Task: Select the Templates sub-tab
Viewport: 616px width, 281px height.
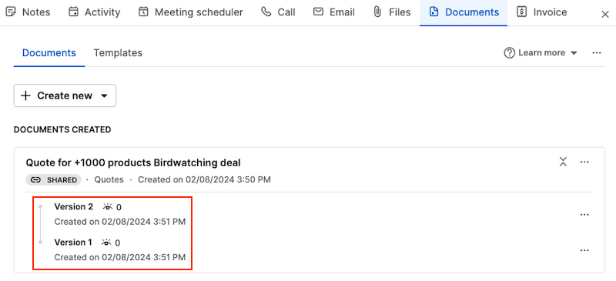Action: click(x=118, y=52)
